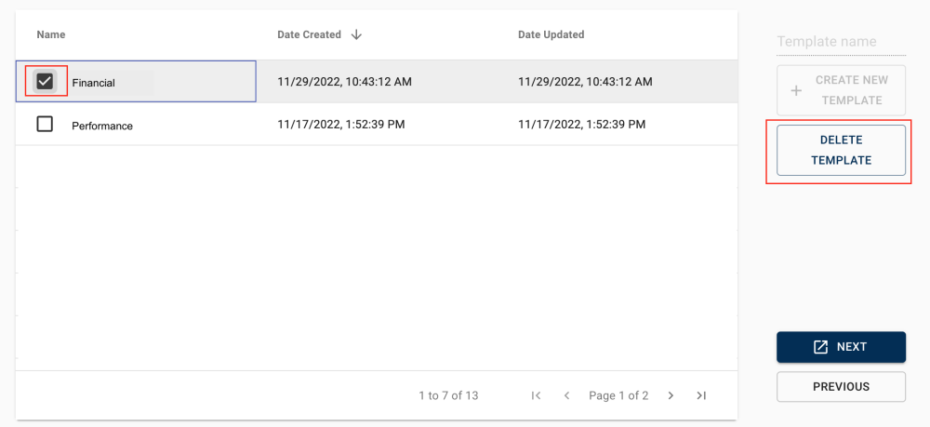Select the Financial template name

(93, 83)
